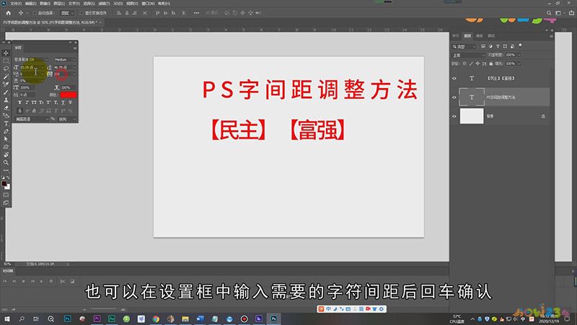Click the tracking value input field
The height and width of the screenshot is (325, 577).
tap(62, 74)
